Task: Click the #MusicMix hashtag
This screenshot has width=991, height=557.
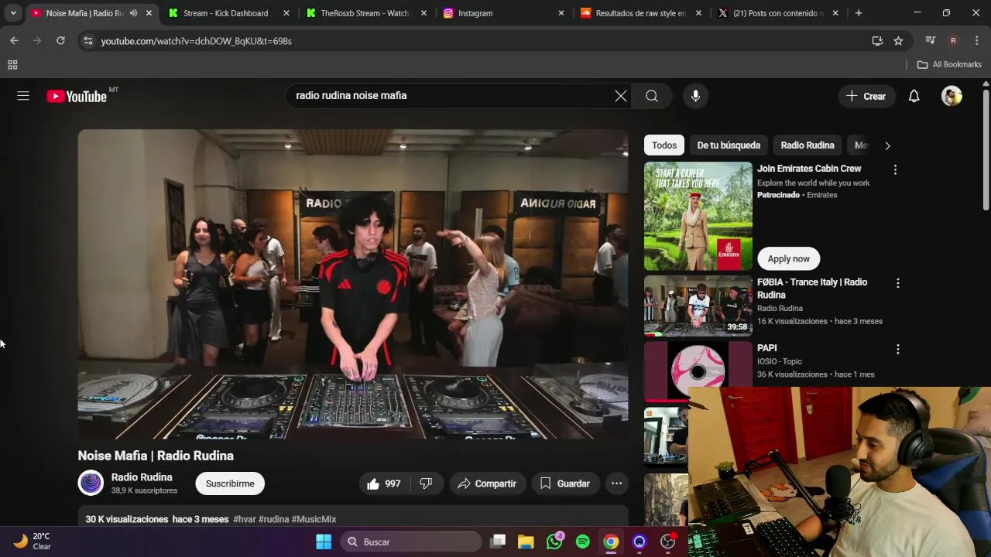Action: click(314, 519)
